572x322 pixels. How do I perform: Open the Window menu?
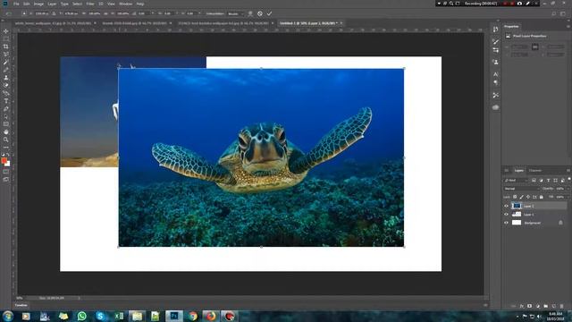tap(126, 4)
